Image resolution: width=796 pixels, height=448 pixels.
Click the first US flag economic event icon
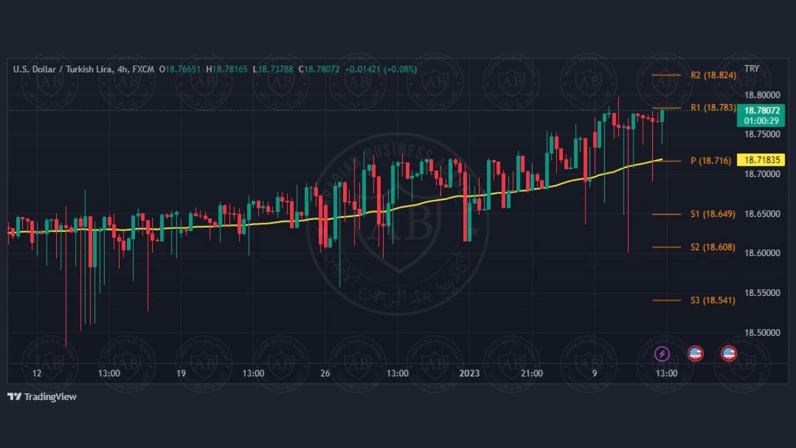(x=695, y=353)
